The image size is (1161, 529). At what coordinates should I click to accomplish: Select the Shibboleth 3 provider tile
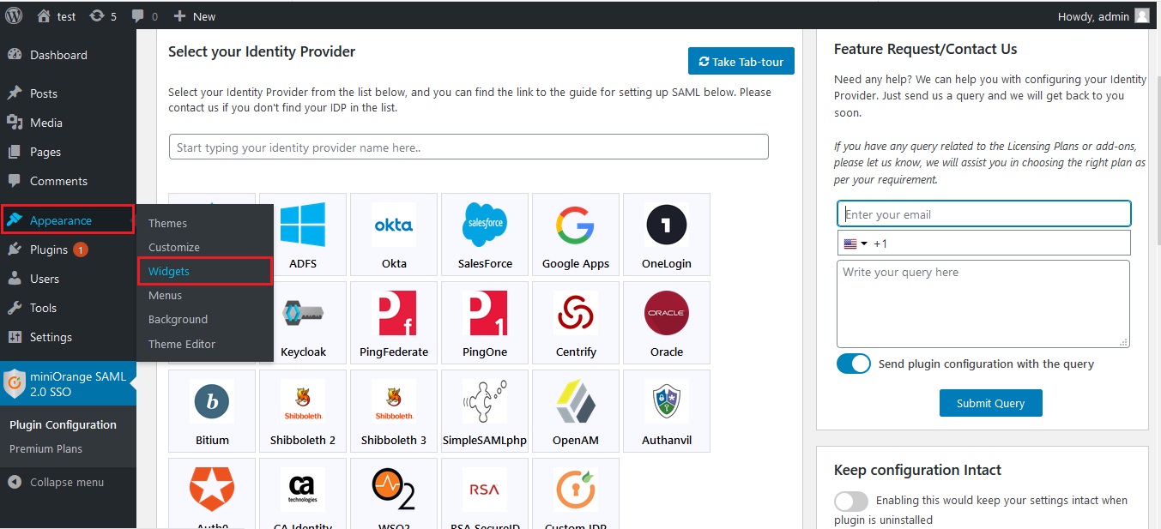click(x=394, y=411)
